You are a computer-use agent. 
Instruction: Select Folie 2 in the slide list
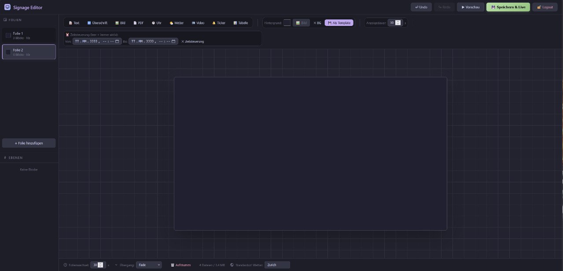tap(29, 52)
